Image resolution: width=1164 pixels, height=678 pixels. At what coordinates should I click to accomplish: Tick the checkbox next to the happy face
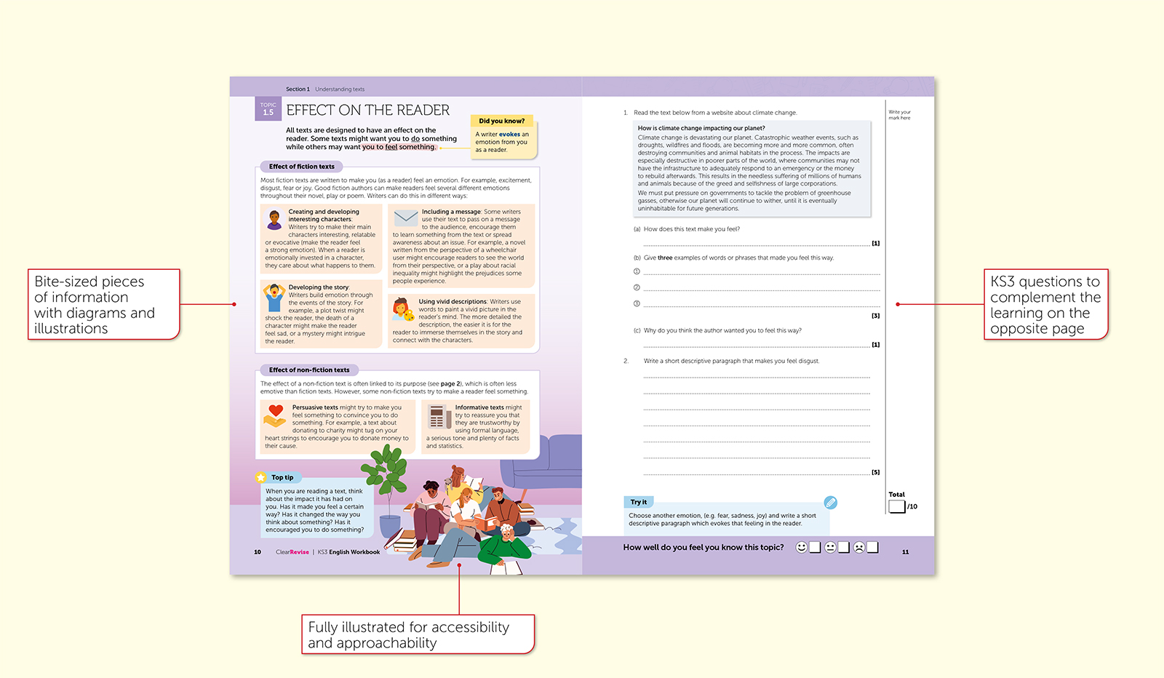pyautogui.click(x=815, y=547)
